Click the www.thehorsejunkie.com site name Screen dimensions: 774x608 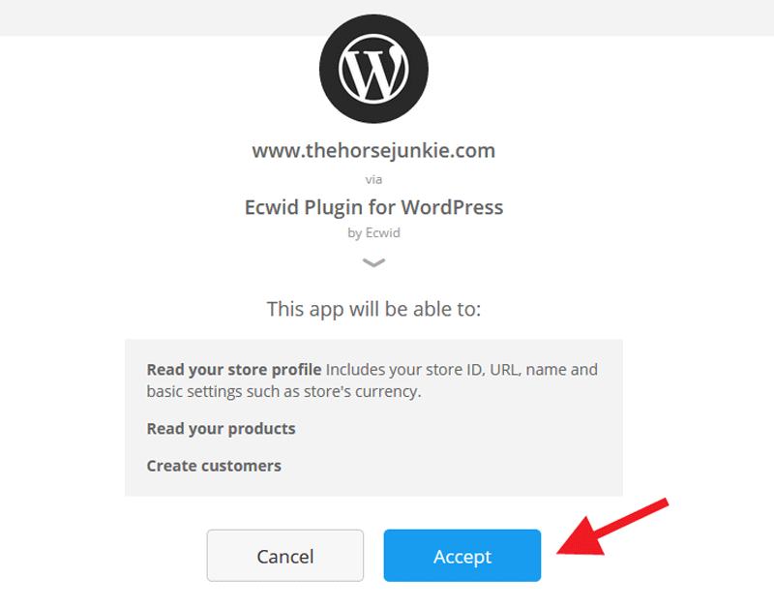coord(373,151)
